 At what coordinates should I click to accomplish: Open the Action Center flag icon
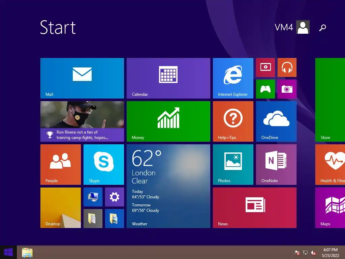coord(297,252)
